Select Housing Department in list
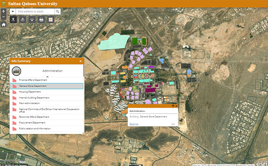The image size is (268, 166). [x=46, y=92]
